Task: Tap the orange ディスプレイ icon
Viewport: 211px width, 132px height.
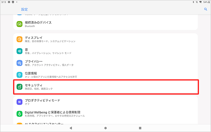Action: coord(19,39)
